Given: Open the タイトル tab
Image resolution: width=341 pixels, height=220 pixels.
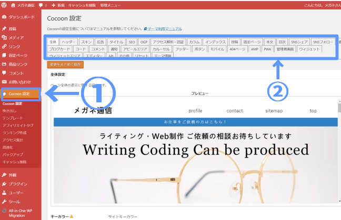Looking at the screenshot, I should (x=116, y=42).
